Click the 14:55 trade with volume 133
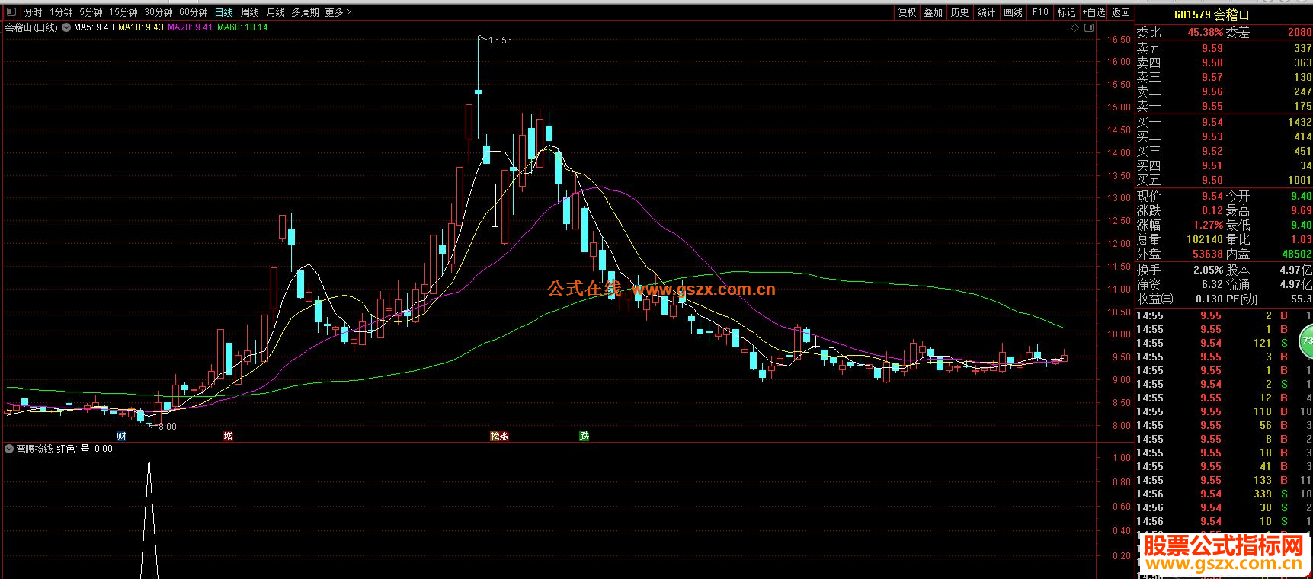 [1224, 480]
